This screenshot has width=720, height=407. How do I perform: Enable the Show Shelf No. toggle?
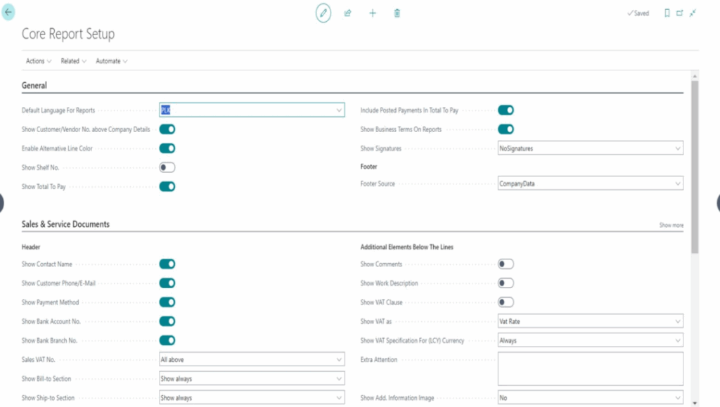(x=167, y=167)
